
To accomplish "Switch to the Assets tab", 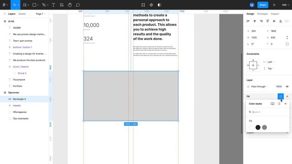I will [x=22, y=14].
